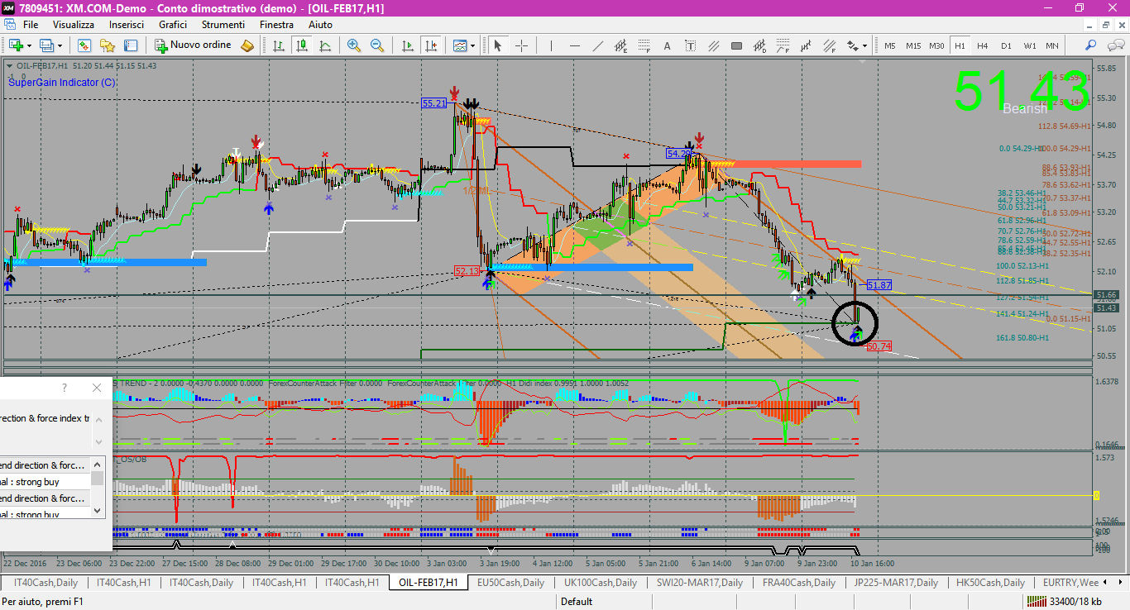Viewport: 1130px width, 610px height.
Task: Switch to FRA40Cash,Daily chart tab
Action: click(798, 583)
